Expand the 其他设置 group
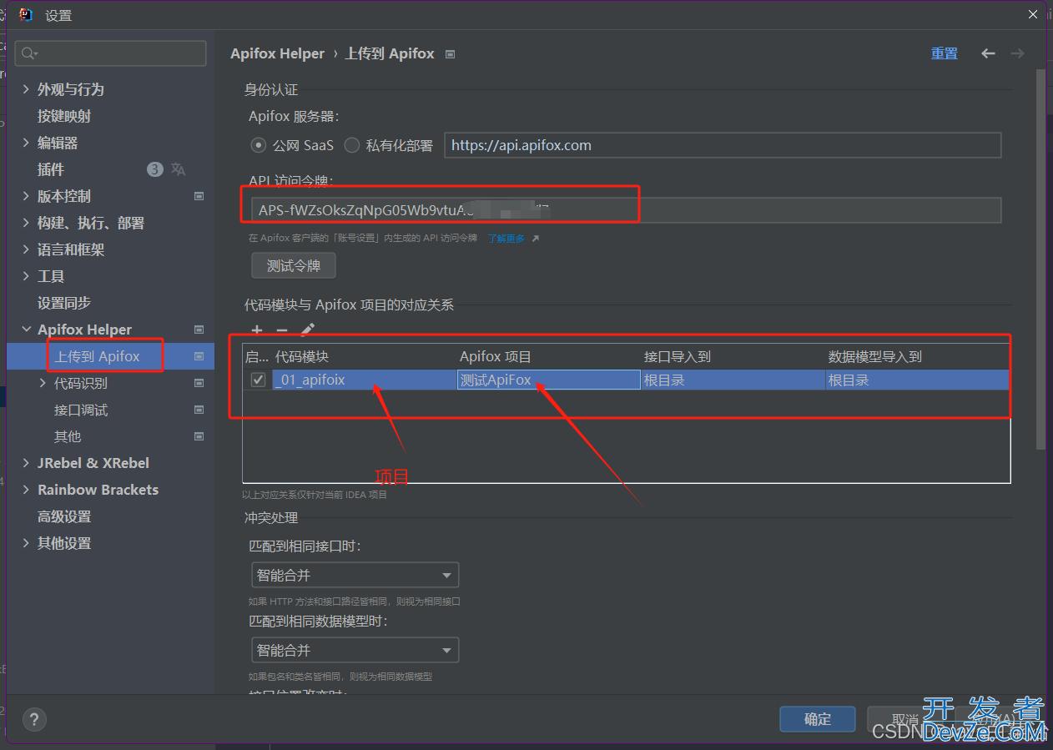 26,543
